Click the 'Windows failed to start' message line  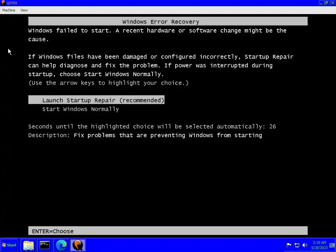pos(157,35)
